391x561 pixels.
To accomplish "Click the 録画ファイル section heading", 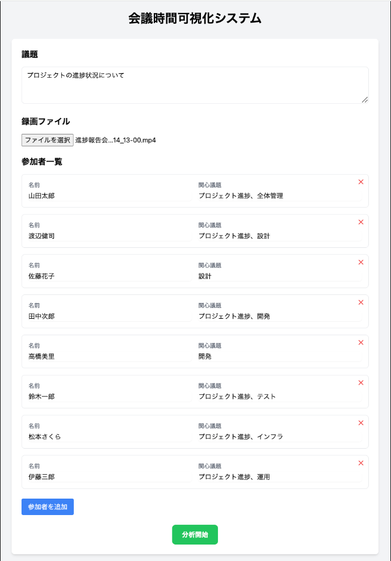I will (x=46, y=121).
